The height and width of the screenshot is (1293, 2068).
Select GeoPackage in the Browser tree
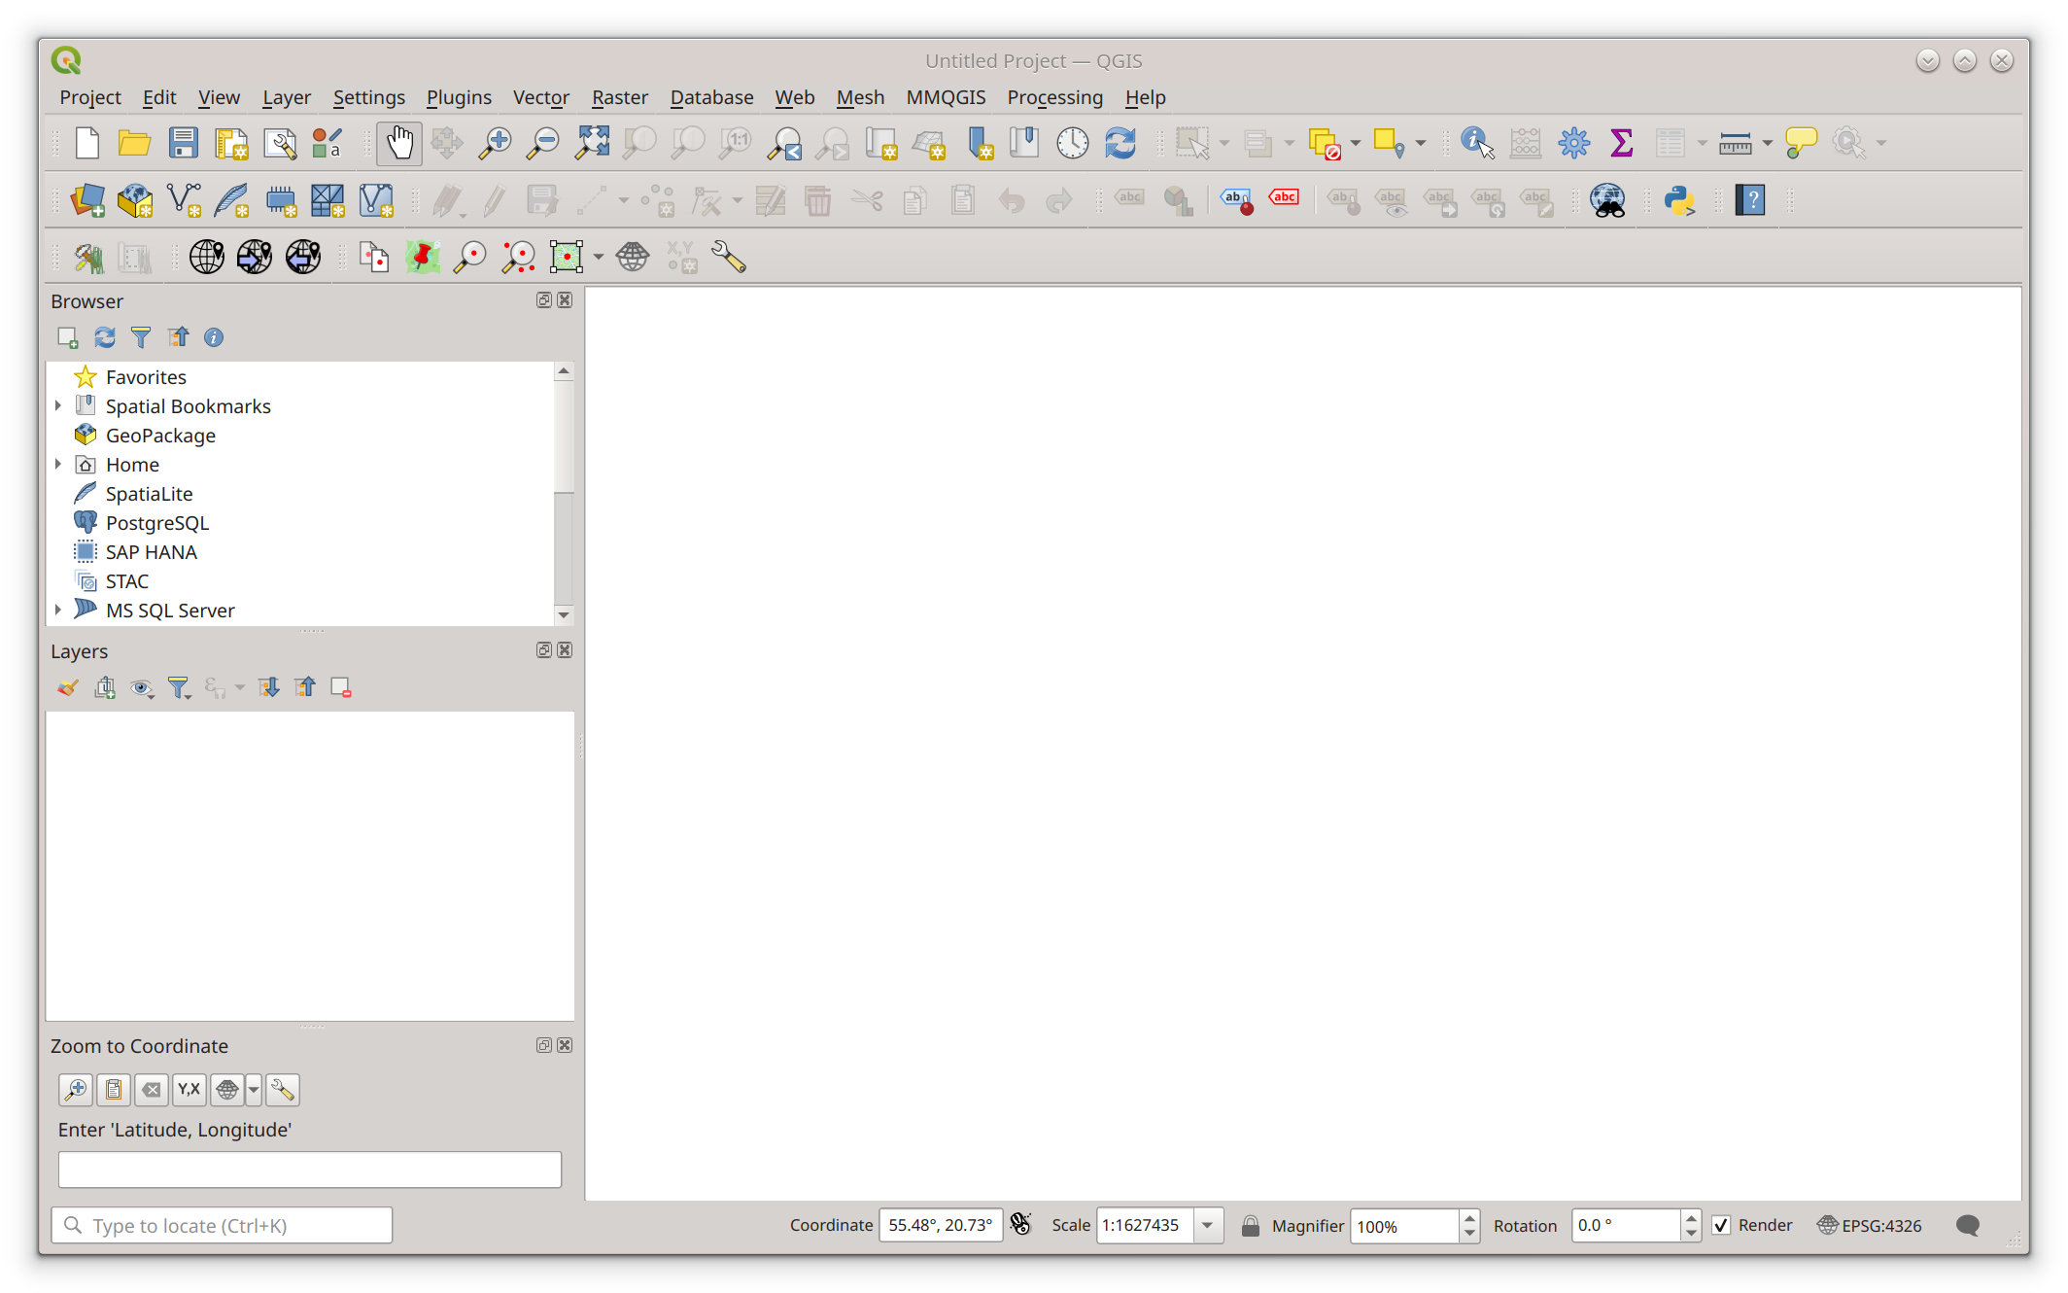(x=160, y=436)
